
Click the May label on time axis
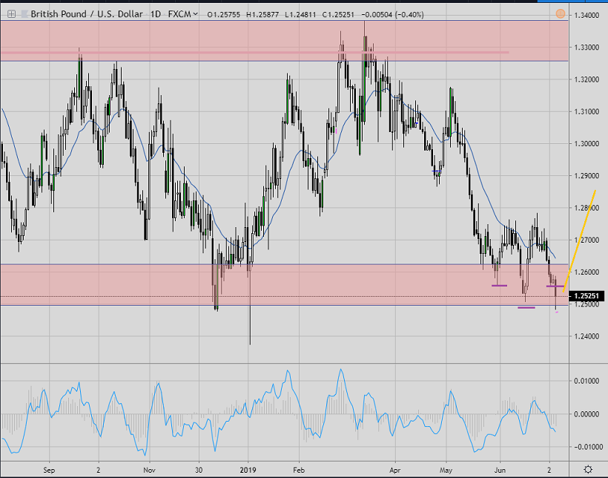point(446,471)
